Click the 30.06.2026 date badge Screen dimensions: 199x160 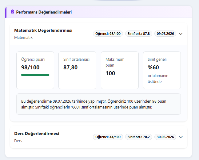point(165,137)
